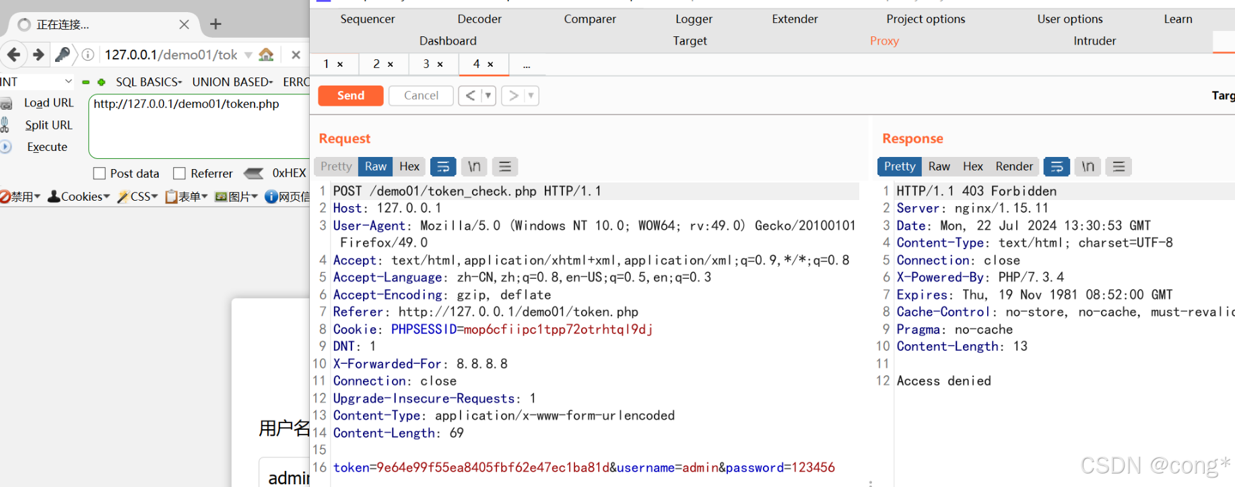Viewport: 1235px width, 487px height.
Task: Close Repeater tab 2
Action: [390, 64]
